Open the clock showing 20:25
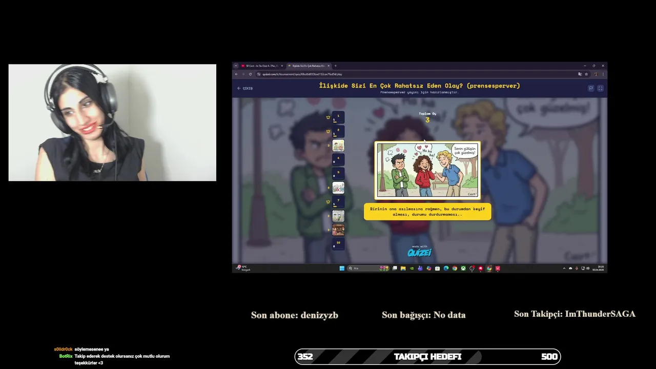 click(x=598, y=268)
